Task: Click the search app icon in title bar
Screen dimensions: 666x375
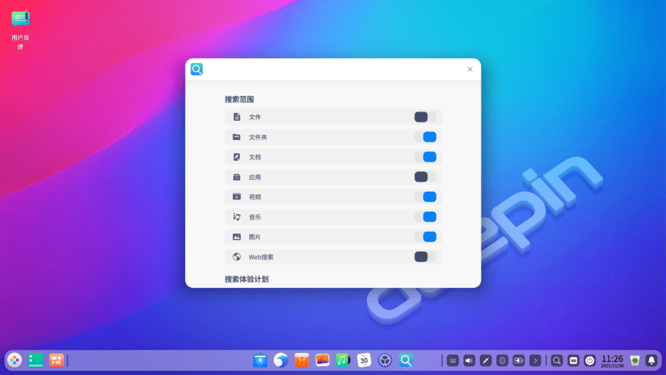Action: pyautogui.click(x=197, y=69)
